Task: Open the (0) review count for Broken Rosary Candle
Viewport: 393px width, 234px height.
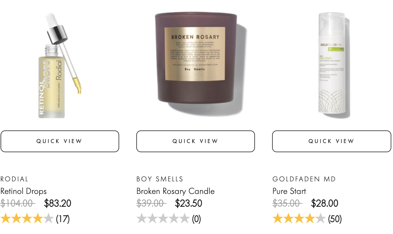Action: (x=196, y=219)
